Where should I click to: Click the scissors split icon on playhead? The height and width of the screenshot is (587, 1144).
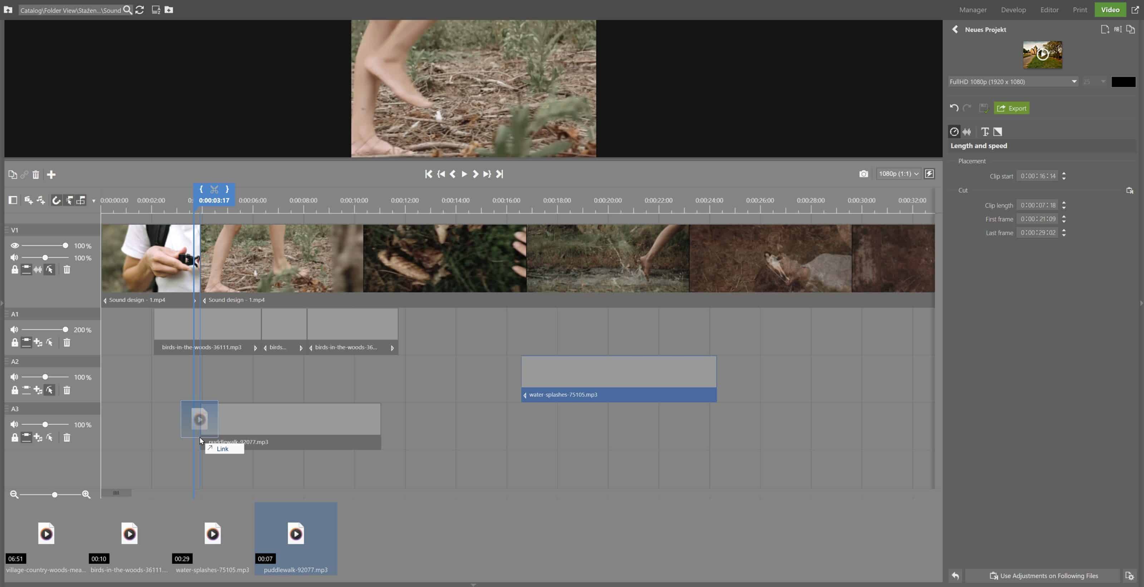(214, 189)
